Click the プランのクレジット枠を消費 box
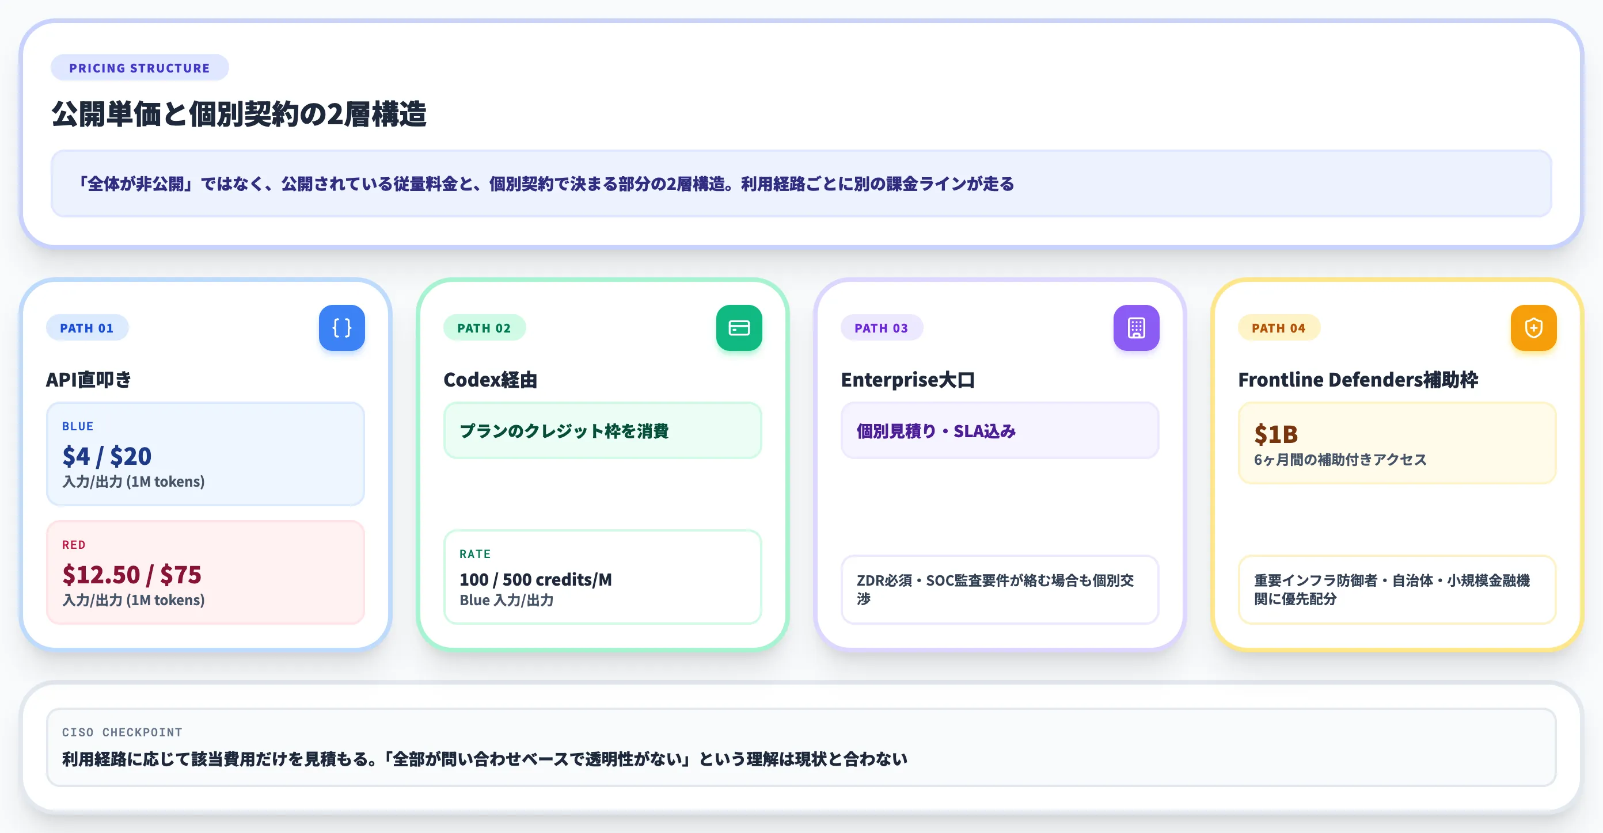The height and width of the screenshot is (833, 1603). coord(602,430)
